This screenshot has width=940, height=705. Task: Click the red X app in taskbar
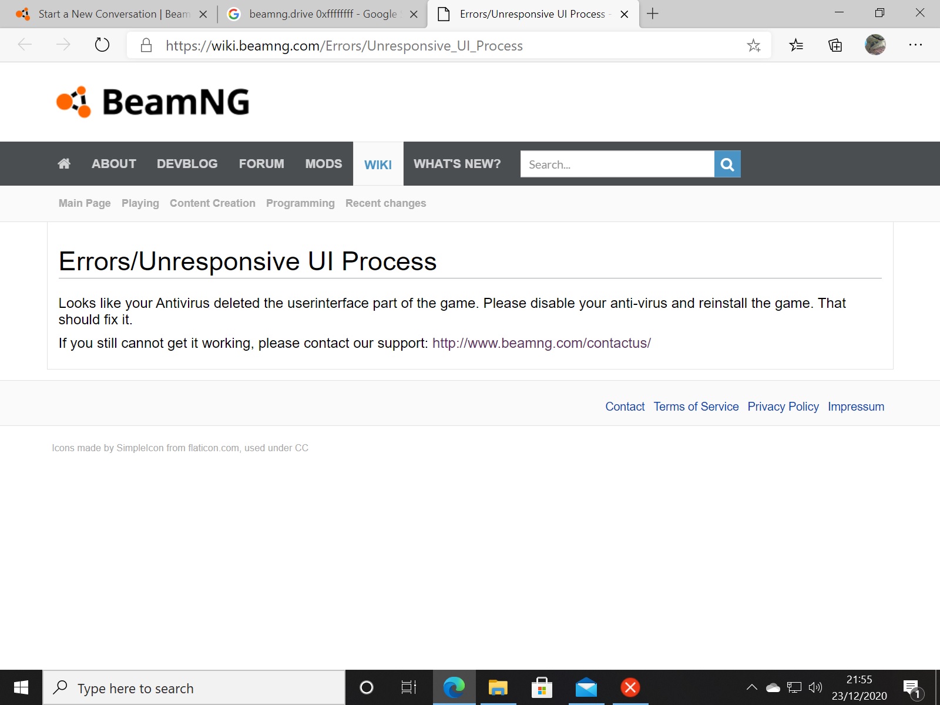point(630,687)
